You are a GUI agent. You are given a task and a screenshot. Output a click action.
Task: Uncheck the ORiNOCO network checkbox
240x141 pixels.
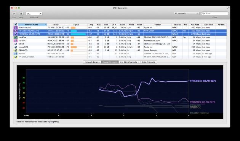(x=16, y=51)
